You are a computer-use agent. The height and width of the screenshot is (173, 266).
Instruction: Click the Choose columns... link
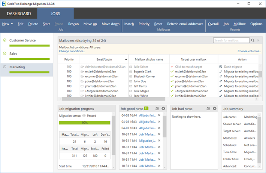click(x=249, y=51)
